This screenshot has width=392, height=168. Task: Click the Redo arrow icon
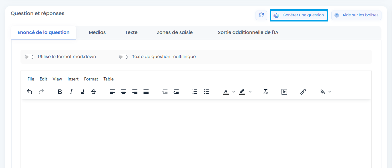[x=41, y=92]
